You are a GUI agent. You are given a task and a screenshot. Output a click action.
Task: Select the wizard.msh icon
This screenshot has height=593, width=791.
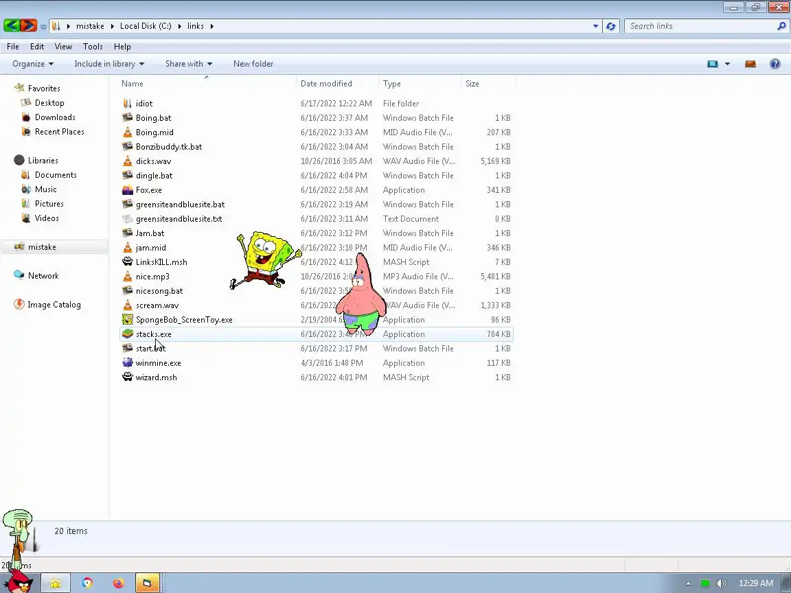click(x=128, y=377)
